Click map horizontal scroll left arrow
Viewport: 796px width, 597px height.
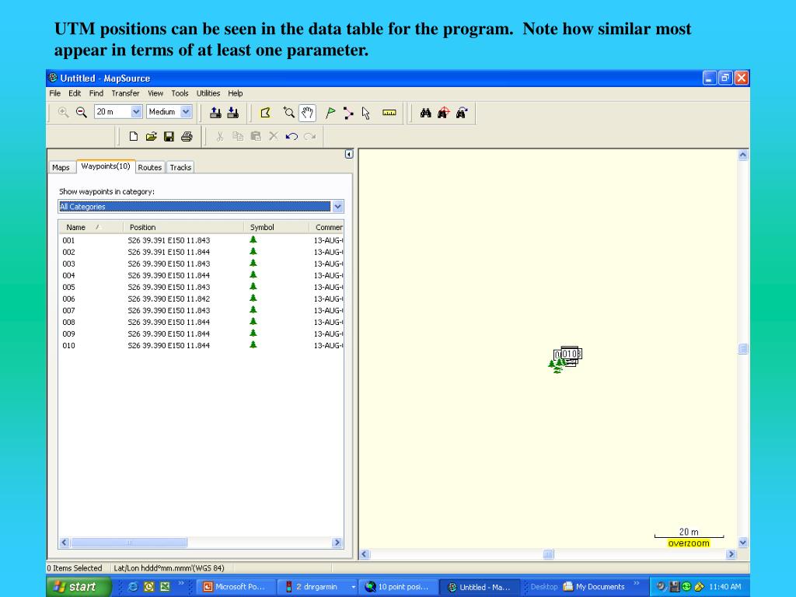pyautogui.click(x=365, y=554)
